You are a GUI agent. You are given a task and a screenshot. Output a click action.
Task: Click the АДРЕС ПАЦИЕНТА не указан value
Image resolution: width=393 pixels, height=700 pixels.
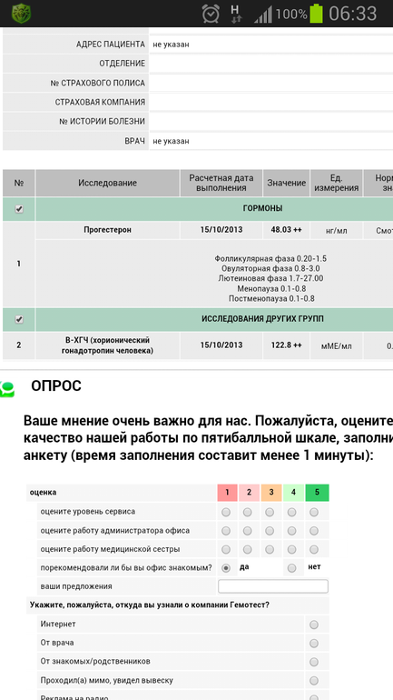[x=171, y=45]
